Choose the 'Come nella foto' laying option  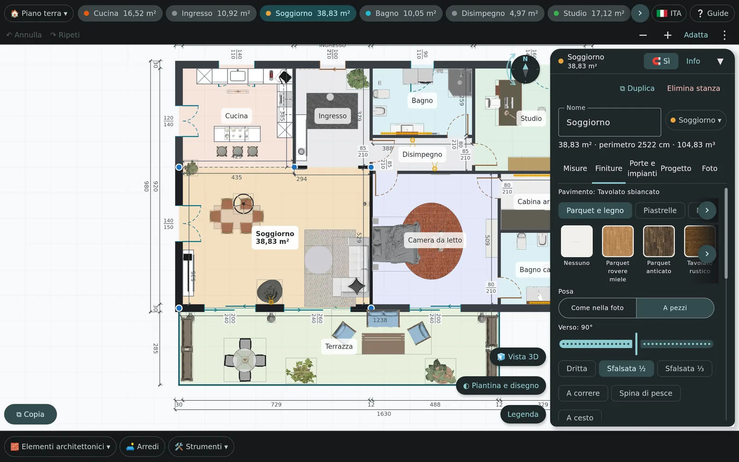[597, 308]
